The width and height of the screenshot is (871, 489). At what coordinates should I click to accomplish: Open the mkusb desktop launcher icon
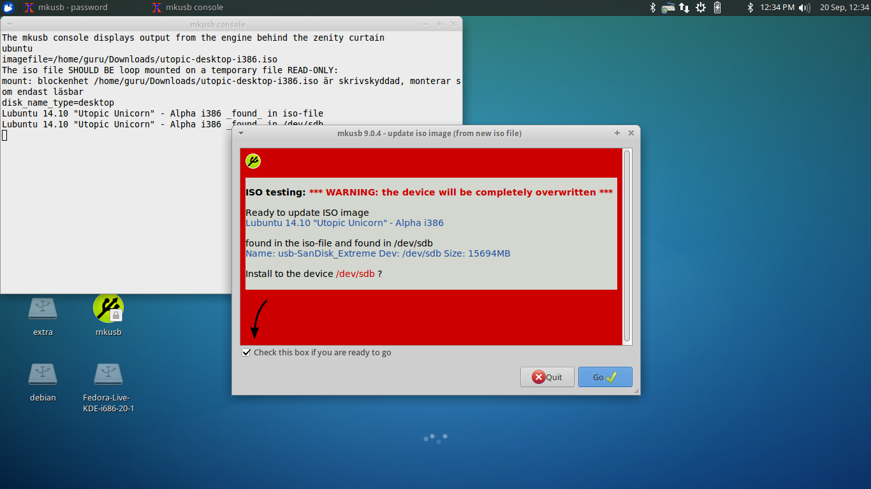click(108, 308)
